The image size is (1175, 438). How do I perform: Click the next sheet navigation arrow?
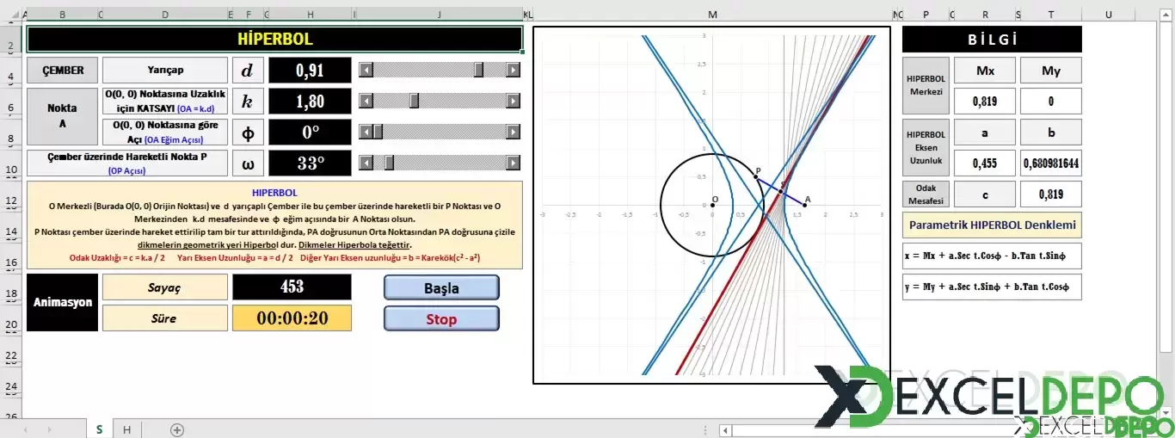(x=55, y=429)
